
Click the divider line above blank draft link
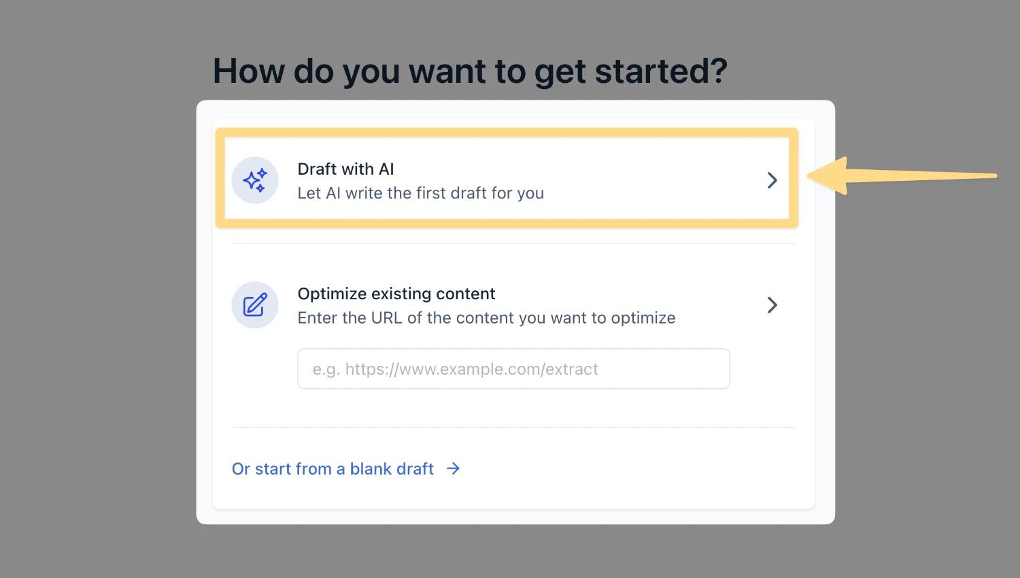point(513,427)
